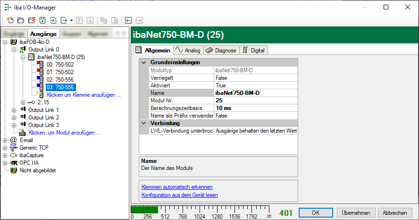Select the OPC UA interface icon
This screenshot has height=220, width=419.
tap(14, 163)
